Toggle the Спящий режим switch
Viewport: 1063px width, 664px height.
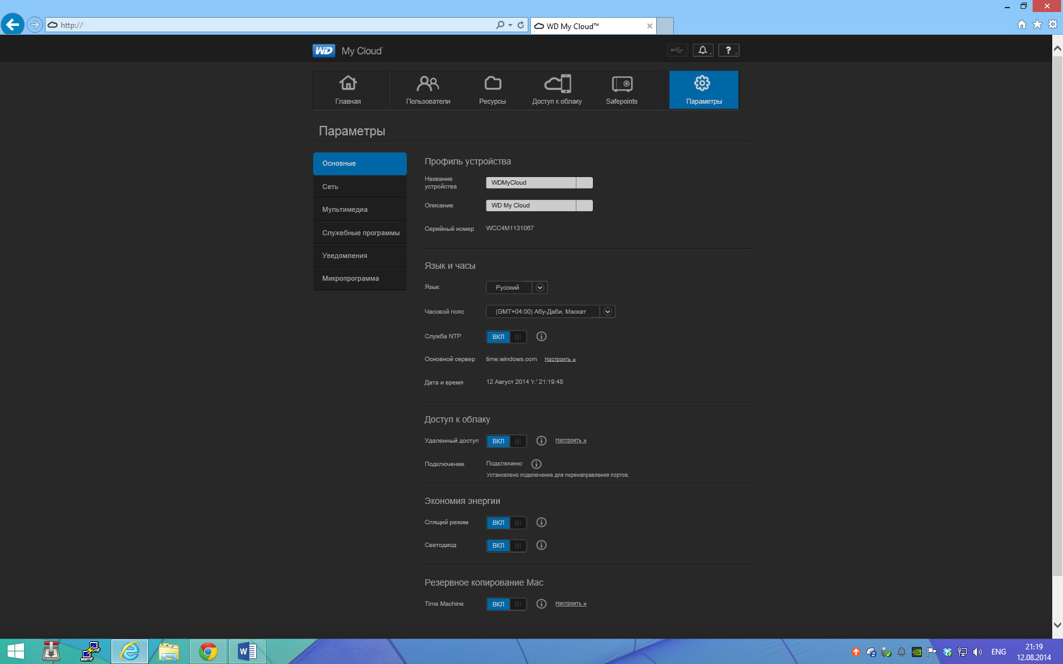[x=506, y=522]
